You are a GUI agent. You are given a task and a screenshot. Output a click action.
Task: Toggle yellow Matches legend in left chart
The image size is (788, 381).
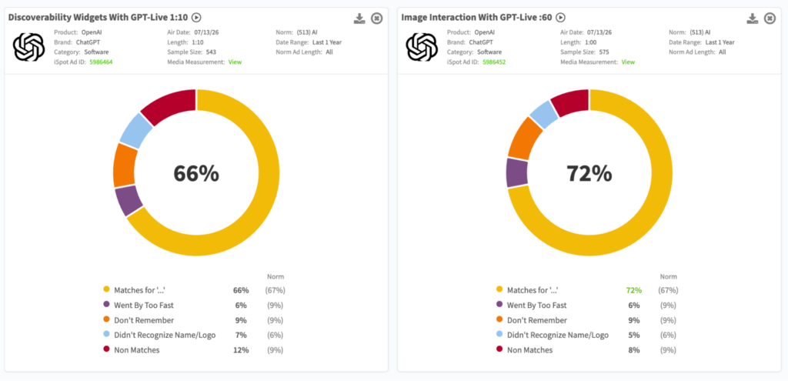(x=106, y=290)
